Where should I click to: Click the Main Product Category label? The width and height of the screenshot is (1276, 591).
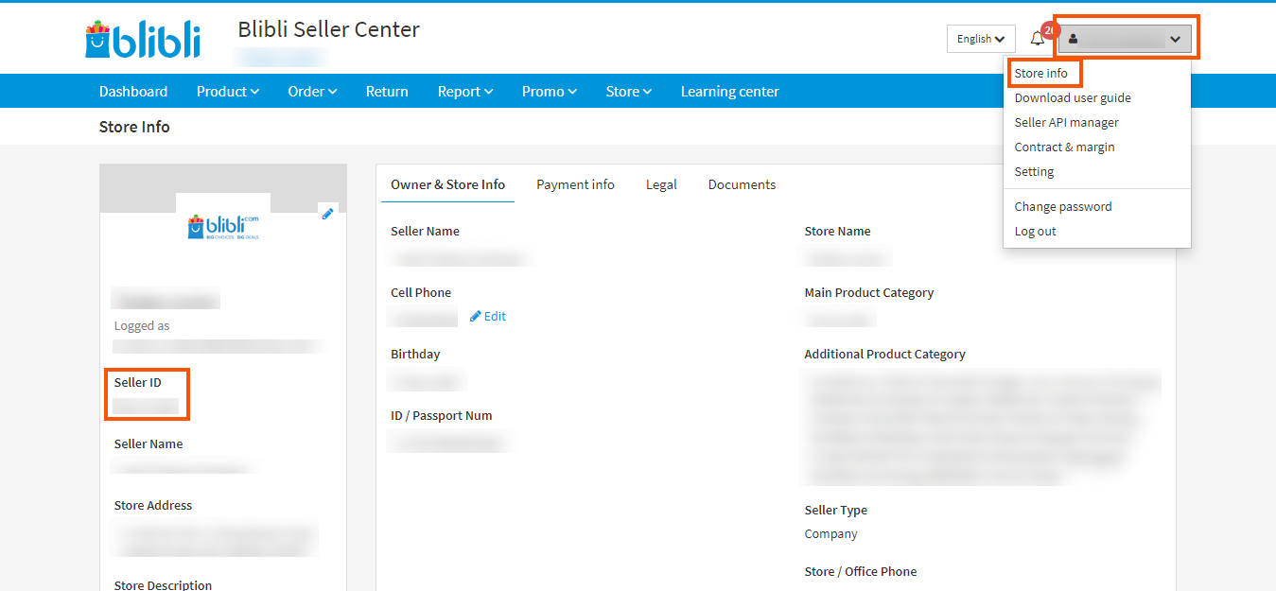click(869, 292)
